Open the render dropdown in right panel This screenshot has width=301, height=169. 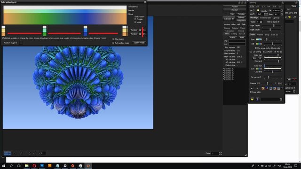pyautogui.click(x=294, y=92)
